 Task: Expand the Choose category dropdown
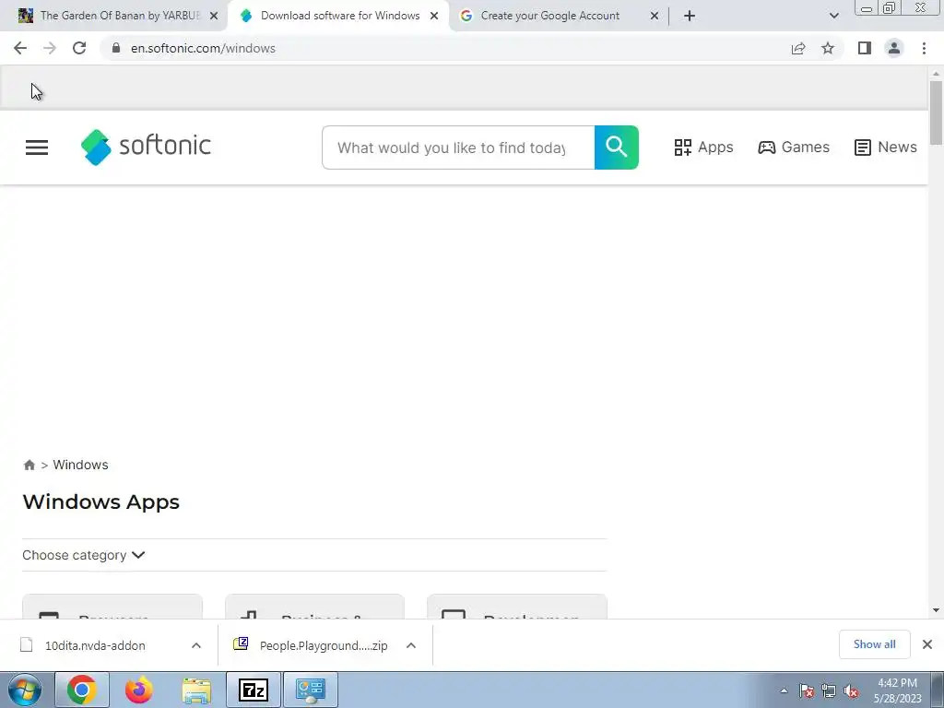point(84,555)
